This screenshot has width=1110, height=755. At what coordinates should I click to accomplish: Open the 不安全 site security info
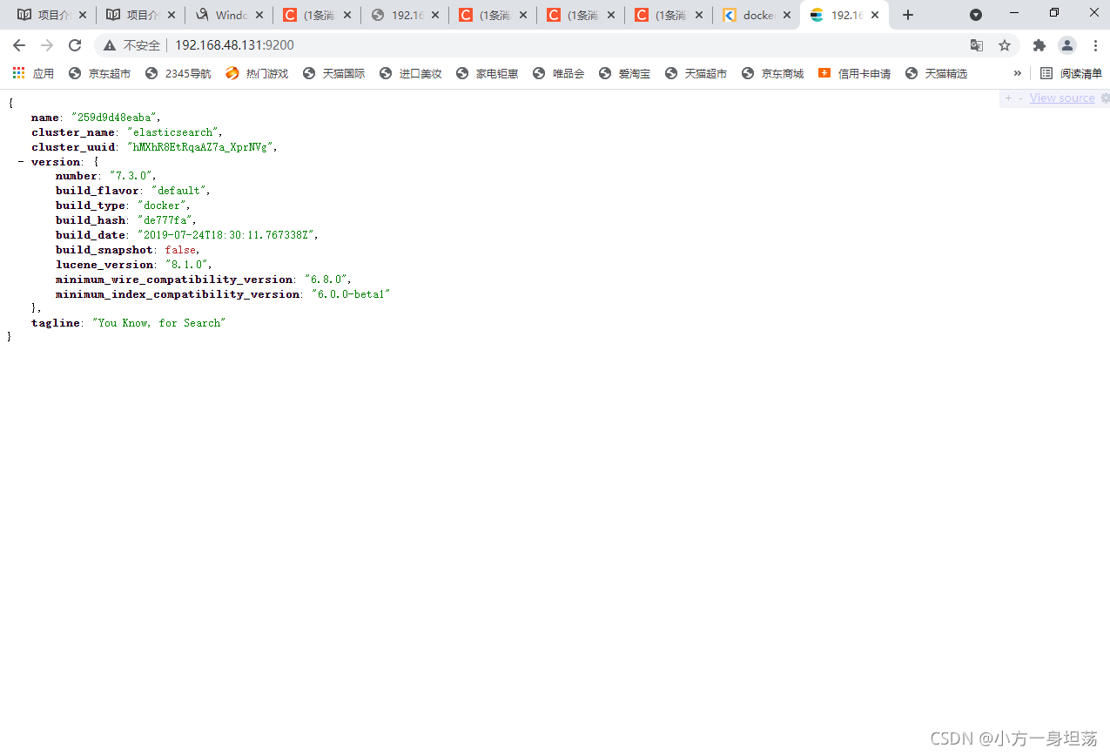point(133,45)
